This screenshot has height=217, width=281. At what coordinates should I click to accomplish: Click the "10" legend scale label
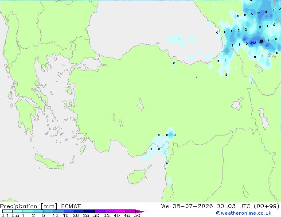[x=55, y=215]
